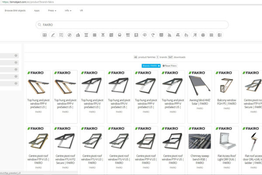262x175 pixels.
Task: Open Centre pivot roof window FTP-V U5 thumbnail
Action: click(x=38, y=141)
